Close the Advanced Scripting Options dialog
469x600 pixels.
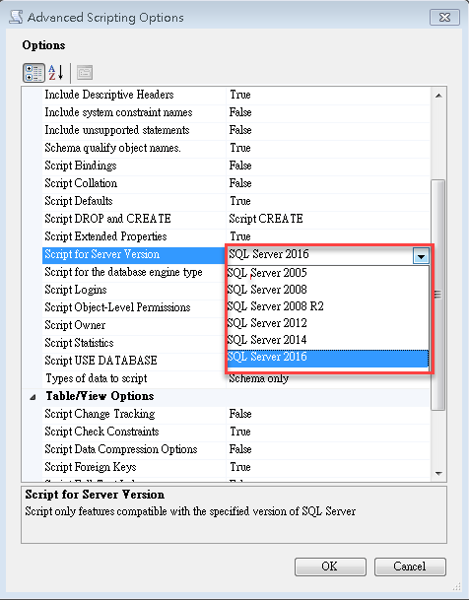pyautogui.click(x=444, y=18)
